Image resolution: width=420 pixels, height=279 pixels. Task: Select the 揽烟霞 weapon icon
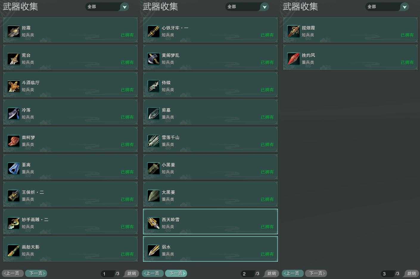pyautogui.click(x=294, y=32)
